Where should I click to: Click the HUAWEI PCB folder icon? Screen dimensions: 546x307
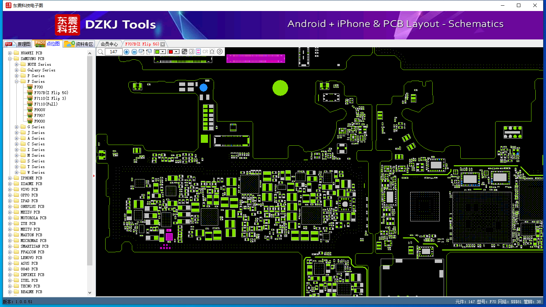coord(16,53)
